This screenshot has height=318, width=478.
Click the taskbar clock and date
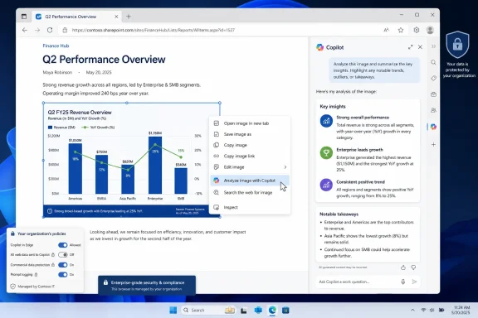click(461, 310)
